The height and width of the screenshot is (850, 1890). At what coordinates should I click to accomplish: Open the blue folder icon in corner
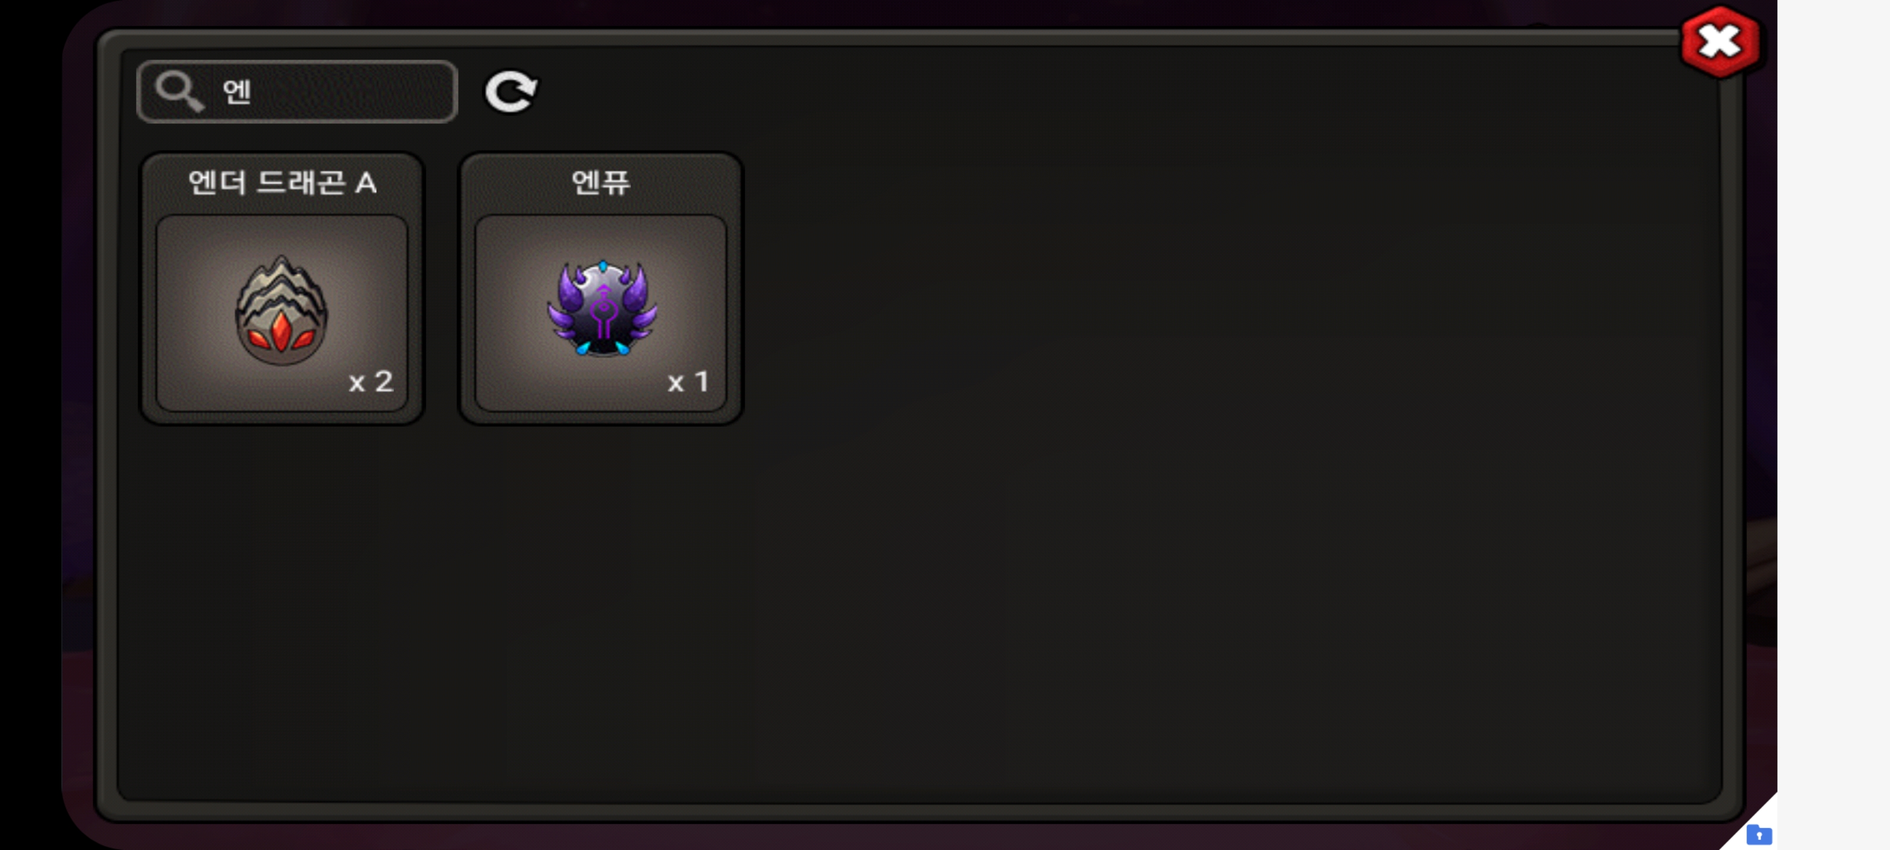1759,835
